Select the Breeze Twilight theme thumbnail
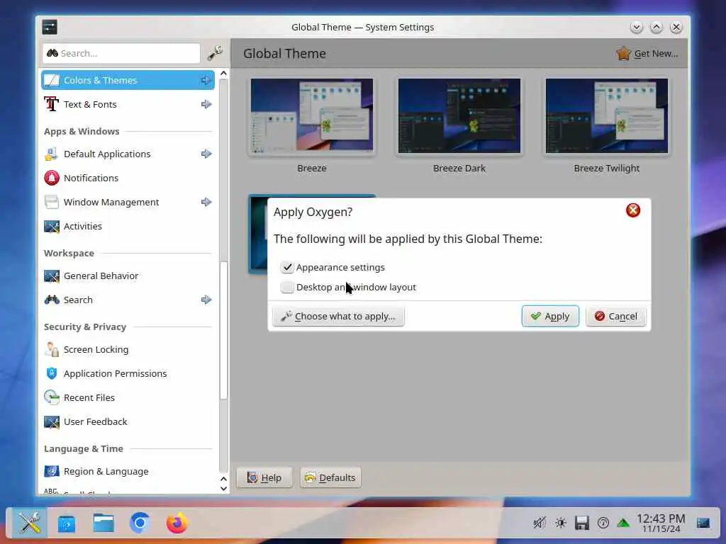This screenshot has width=726, height=544. point(607,116)
